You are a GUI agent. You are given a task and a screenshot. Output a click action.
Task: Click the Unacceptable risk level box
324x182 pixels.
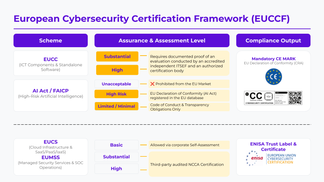[x=116, y=84]
